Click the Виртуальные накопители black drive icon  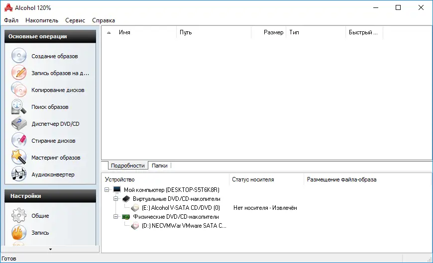pos(126,199)
